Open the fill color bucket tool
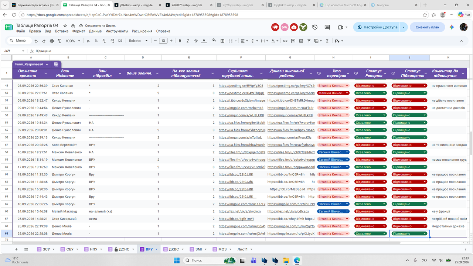 214,41
